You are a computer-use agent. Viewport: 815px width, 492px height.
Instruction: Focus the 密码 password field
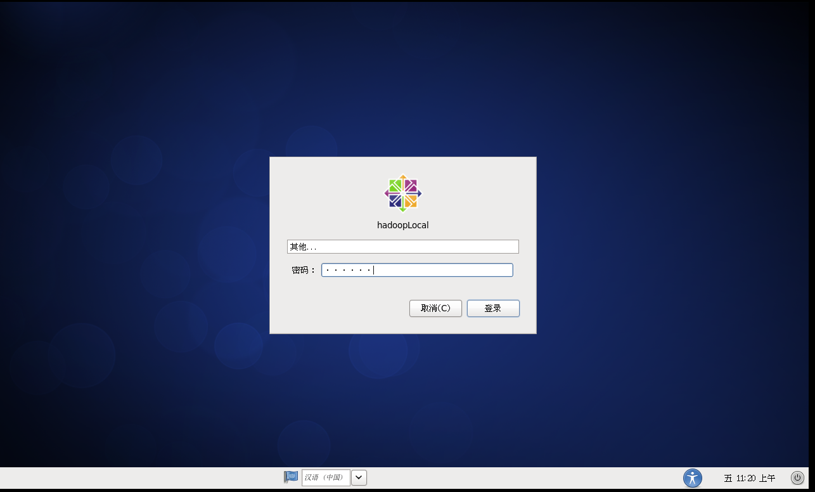(417, 270)
